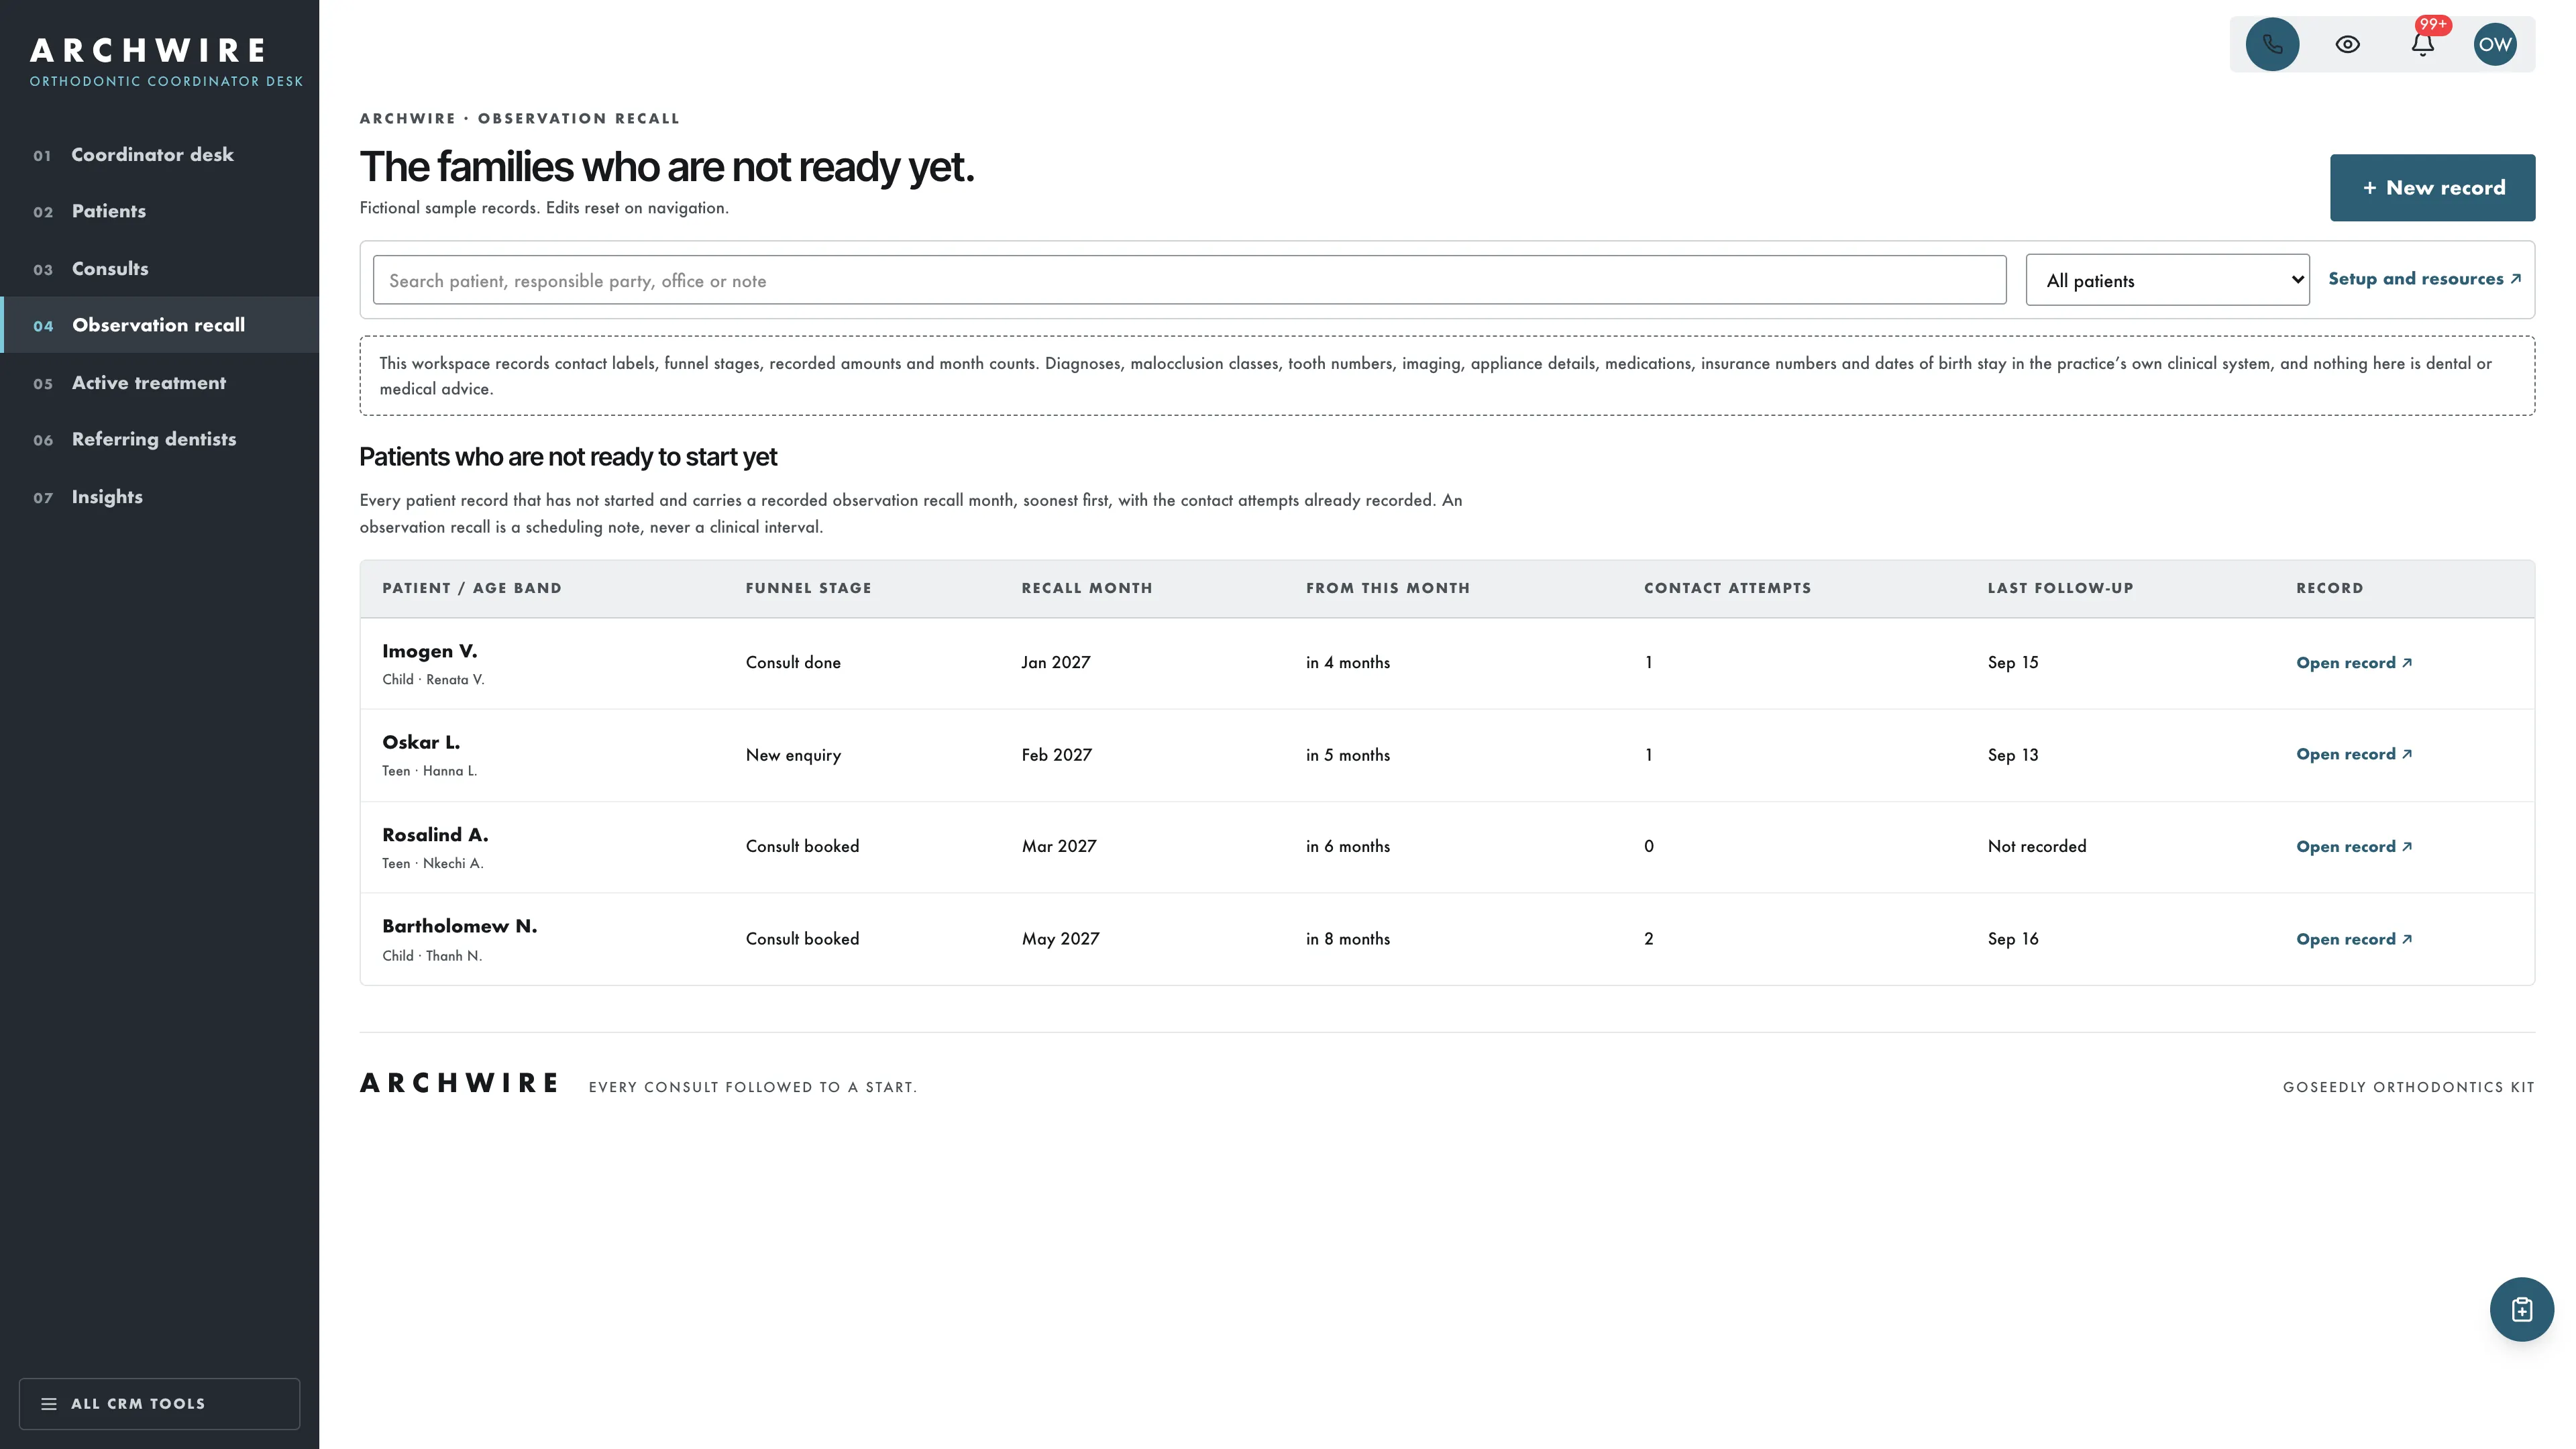Click the 'Sep 13' follow-up cell
Image resolution: width=2576 pixels, height=1449 pixels.
click(x=2012, y=754)
